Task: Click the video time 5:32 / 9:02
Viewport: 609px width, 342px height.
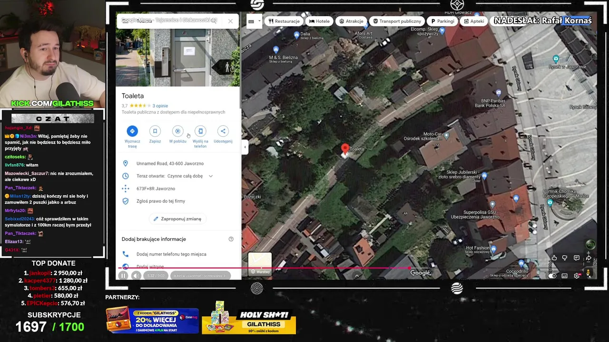Action: pos(156,275)
